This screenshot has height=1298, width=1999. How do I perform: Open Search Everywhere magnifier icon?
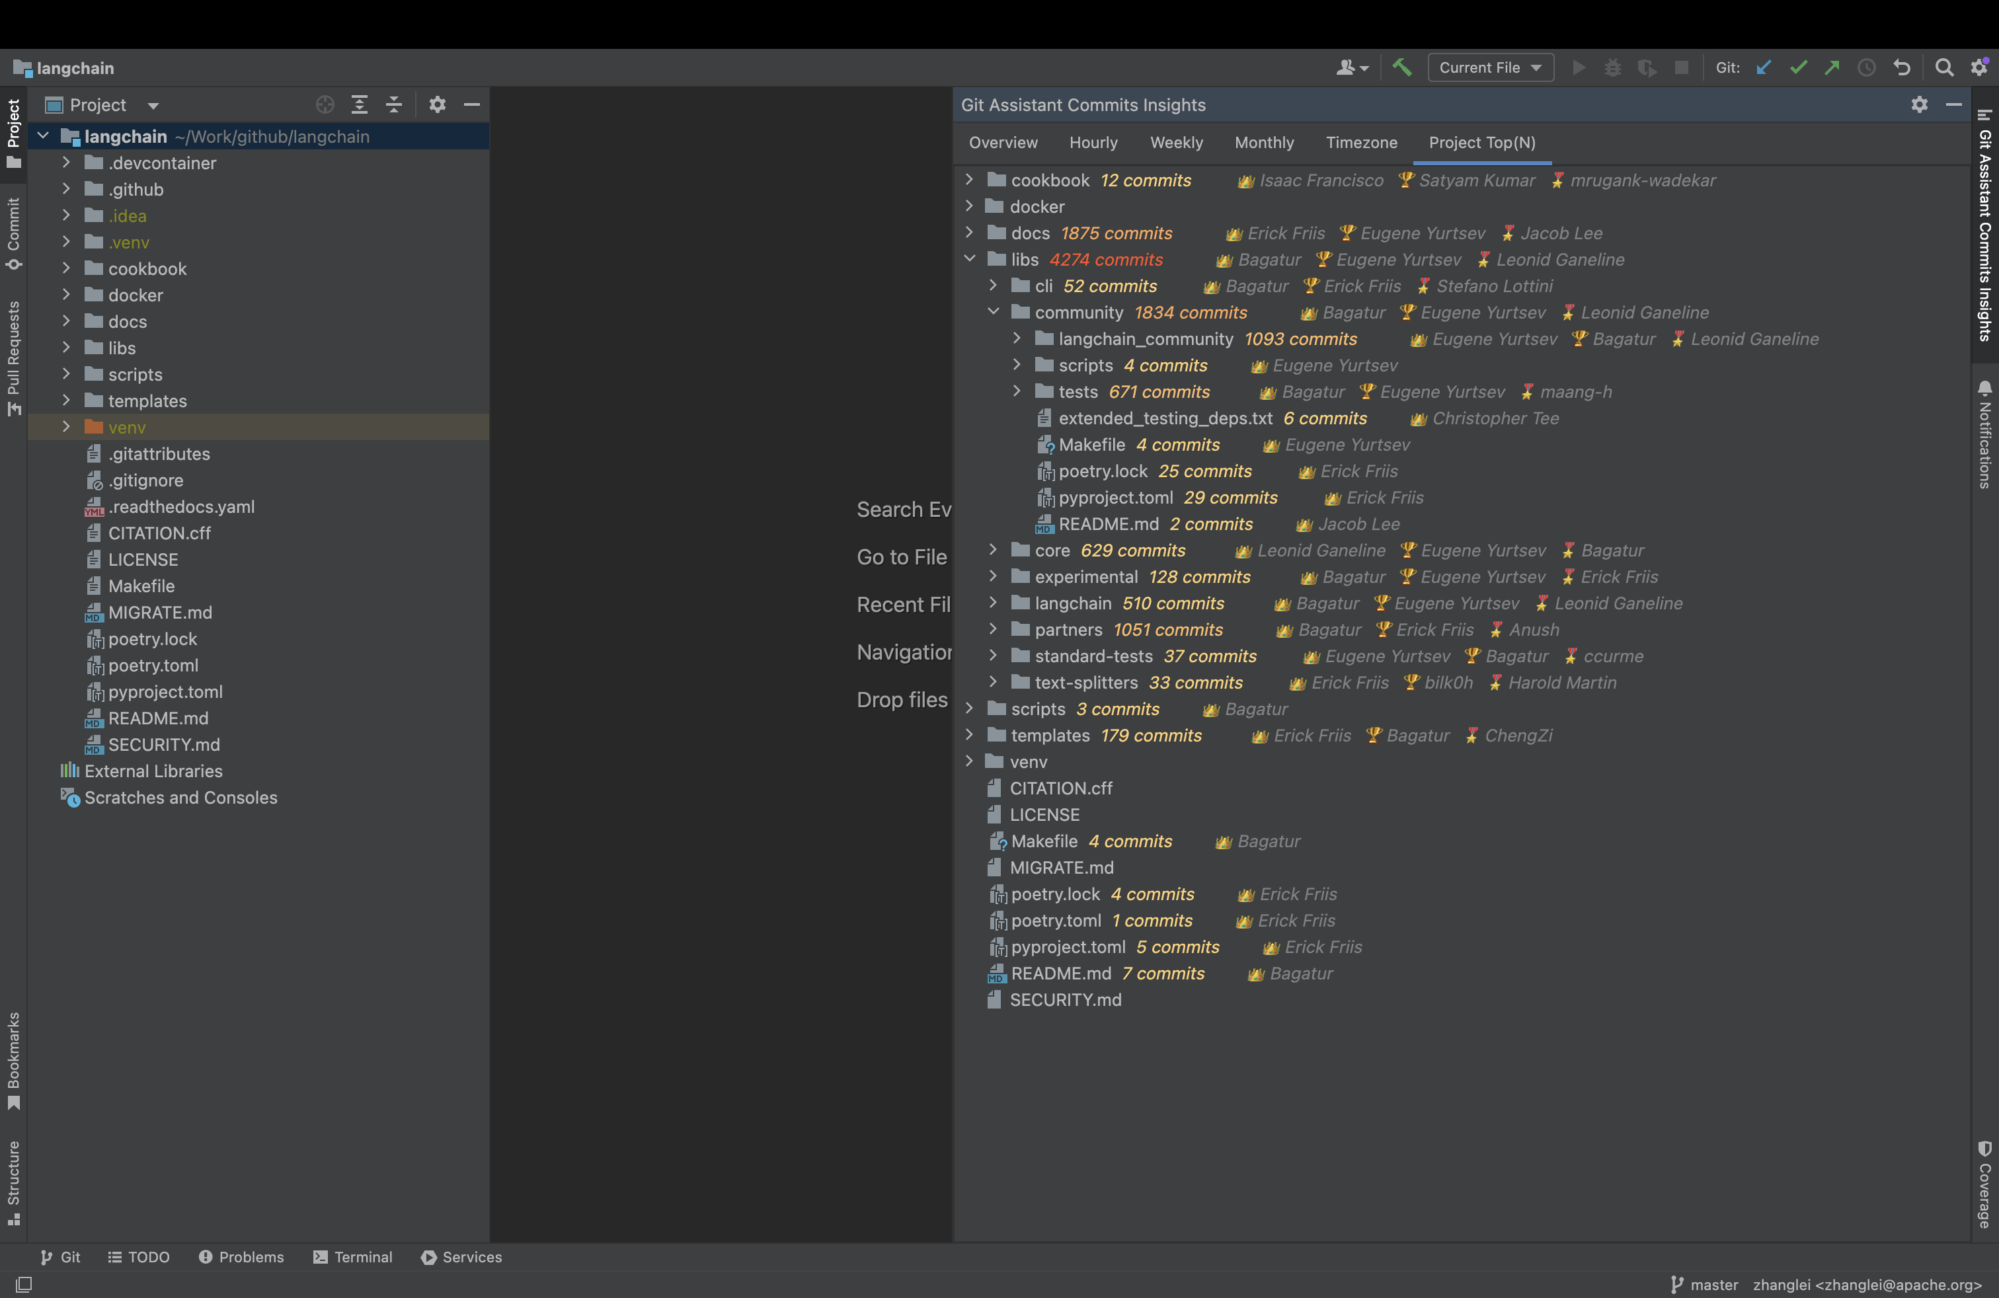[1943, 67]
